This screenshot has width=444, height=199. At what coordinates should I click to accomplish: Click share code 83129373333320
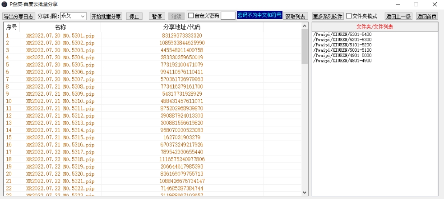pos(182,35)
